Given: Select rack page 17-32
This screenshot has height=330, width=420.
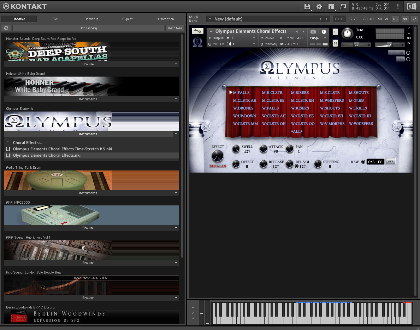Looking at the screenshot, I should click(354, 19).
